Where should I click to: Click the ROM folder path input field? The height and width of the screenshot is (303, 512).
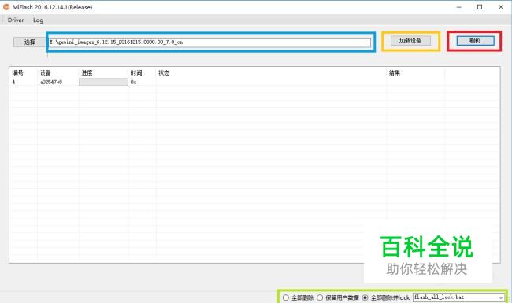210,42
